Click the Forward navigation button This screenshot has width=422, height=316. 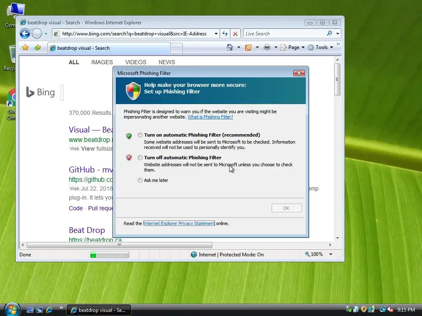(x=37, y=34)
